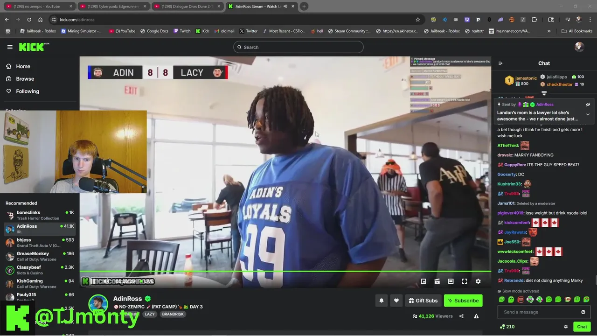Reload the page

coord(29,20)
